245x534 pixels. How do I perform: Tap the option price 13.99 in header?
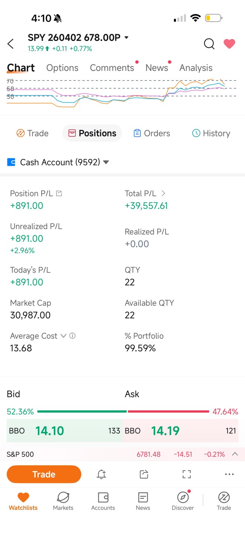(36, 49)
